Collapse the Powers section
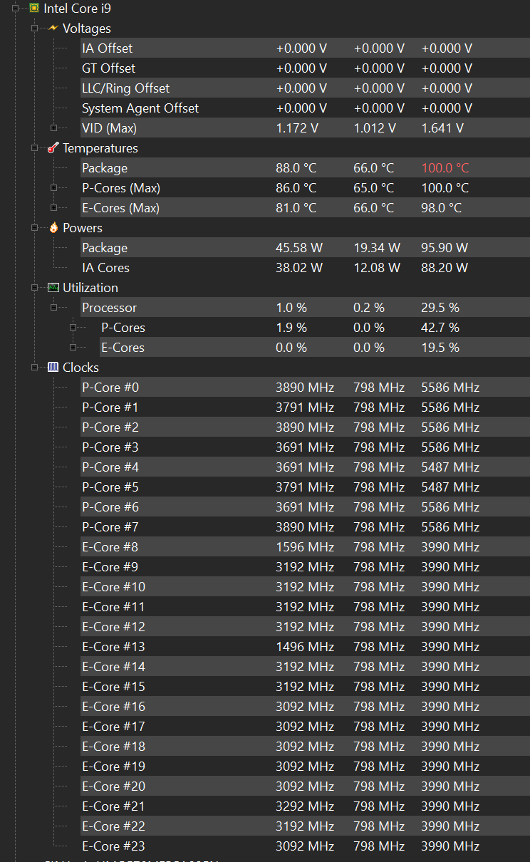 [34, 228]
